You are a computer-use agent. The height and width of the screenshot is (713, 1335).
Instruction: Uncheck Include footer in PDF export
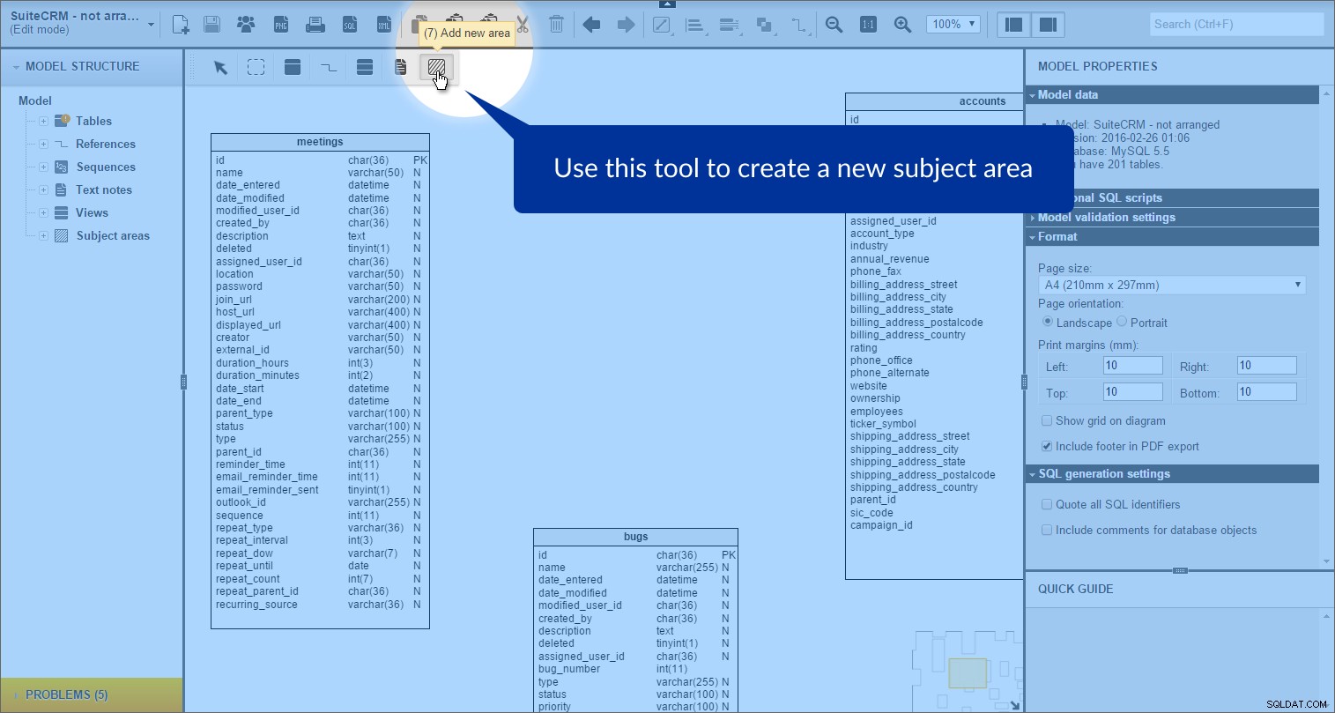click(x=1047, y=446)
